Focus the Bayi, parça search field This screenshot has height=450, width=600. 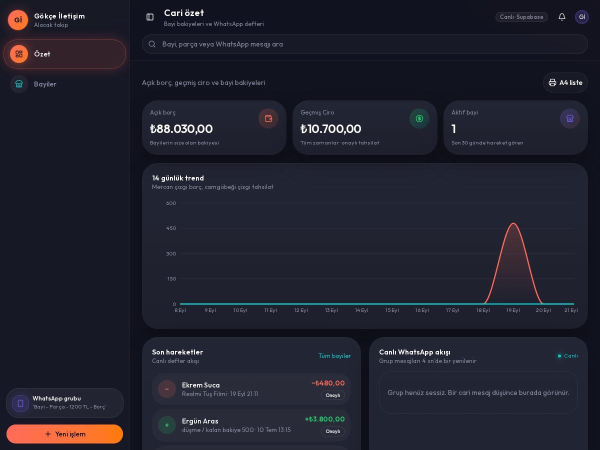(x=365, y=44)
